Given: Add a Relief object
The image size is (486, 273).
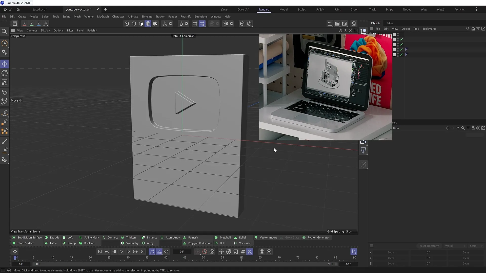Looking at the screenshot, I should [240, 237].
